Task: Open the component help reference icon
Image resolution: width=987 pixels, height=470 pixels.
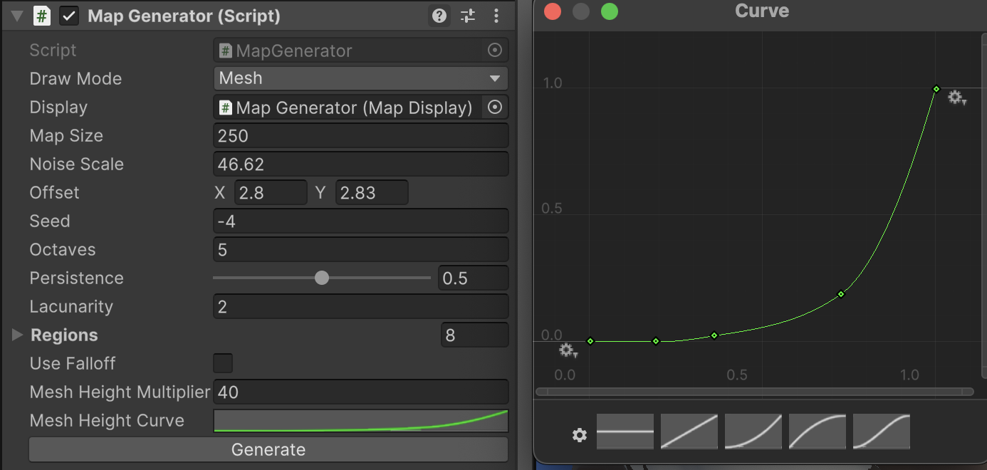Action: 439,16
